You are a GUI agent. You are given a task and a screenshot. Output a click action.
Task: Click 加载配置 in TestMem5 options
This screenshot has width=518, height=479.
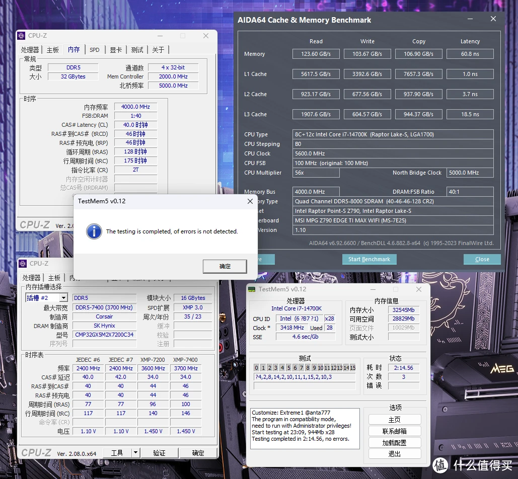394,443
